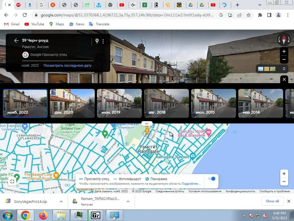Click the San Clu Hotel map marker
Screen dimensions: 294x221
[208, 133]
